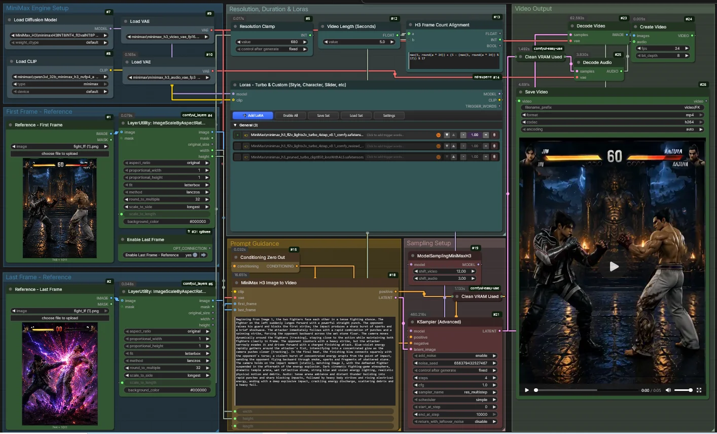The height and width of the screenshot is (434, 717).
Task: Click Enable All LoRAs button
Action: coord(291,116)
